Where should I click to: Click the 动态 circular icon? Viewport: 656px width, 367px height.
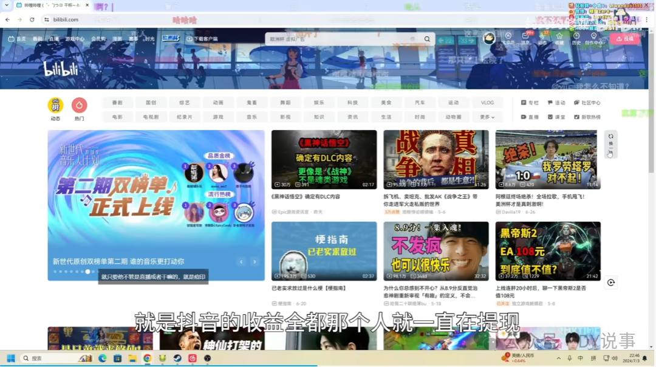click(55, 105)
